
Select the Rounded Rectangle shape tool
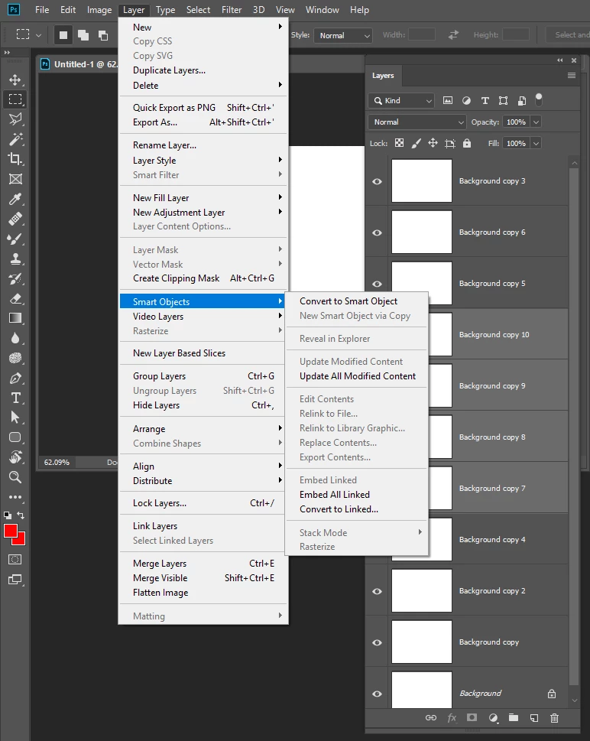[15, 437]
